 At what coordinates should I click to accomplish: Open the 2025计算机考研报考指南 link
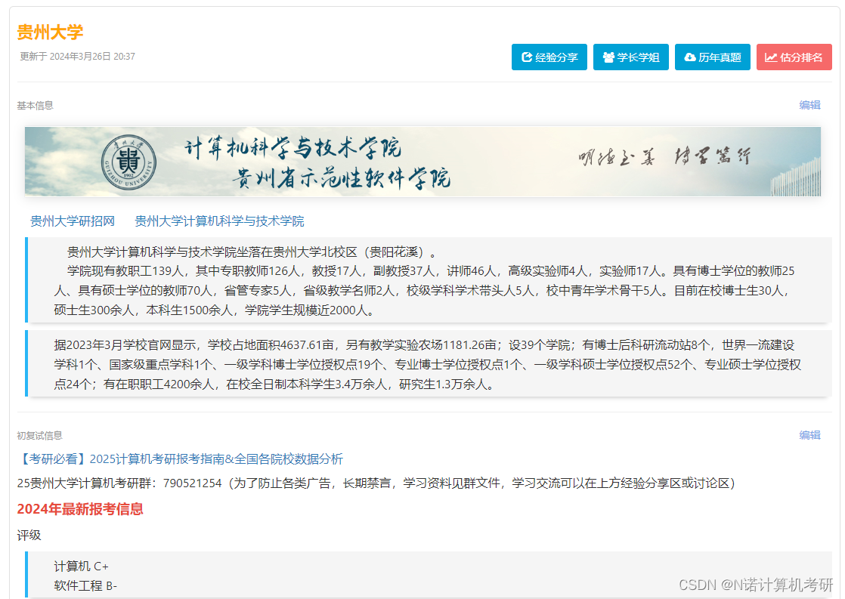click(180, 459)
